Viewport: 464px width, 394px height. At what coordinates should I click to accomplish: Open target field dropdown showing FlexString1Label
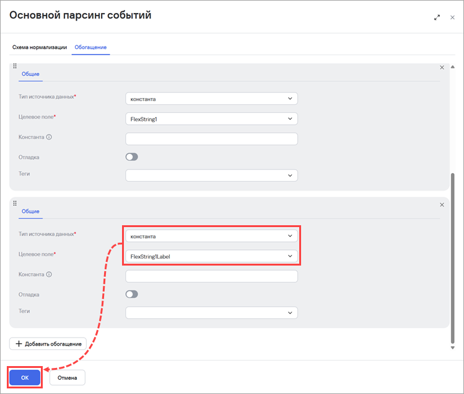click(211, 256)
